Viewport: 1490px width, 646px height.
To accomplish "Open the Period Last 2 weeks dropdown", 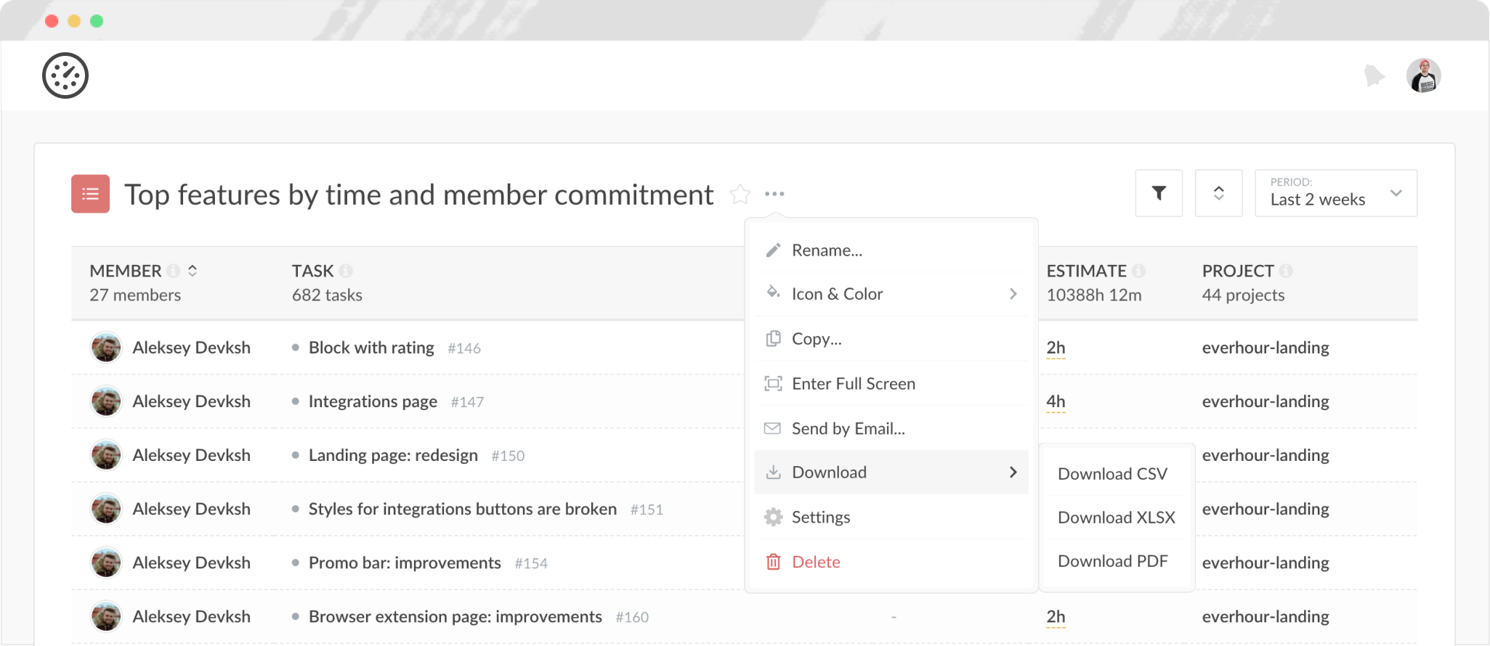I will (x=1335, y=193).
